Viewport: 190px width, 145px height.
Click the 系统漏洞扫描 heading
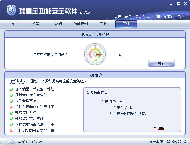click(97, 93)
